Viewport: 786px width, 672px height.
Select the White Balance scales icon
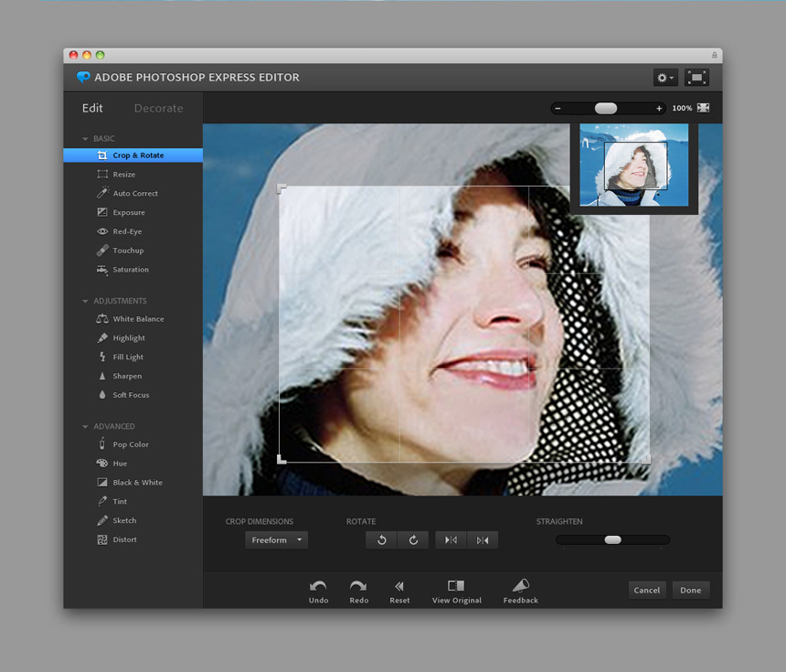[102, 318]
